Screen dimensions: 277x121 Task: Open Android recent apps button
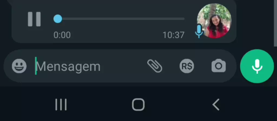point(61,105)
